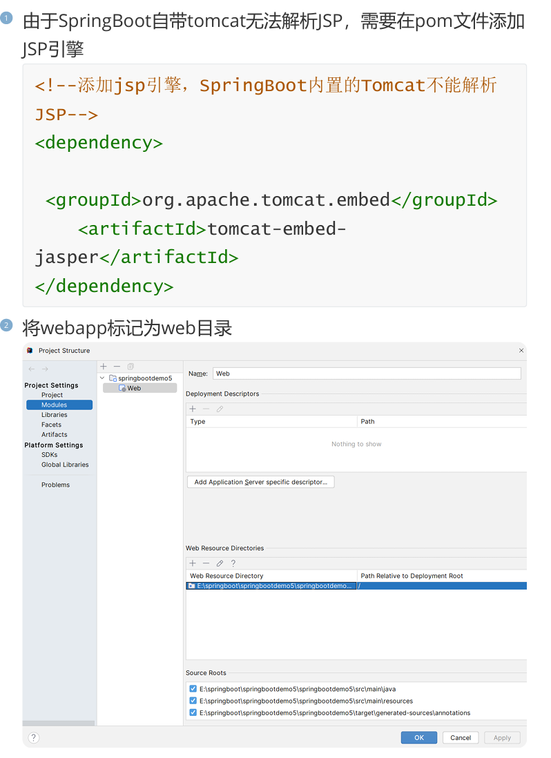The width and height of the screenshot is (551, 758).
Task: Click the Type column header
Action: [x=271, y=422]
